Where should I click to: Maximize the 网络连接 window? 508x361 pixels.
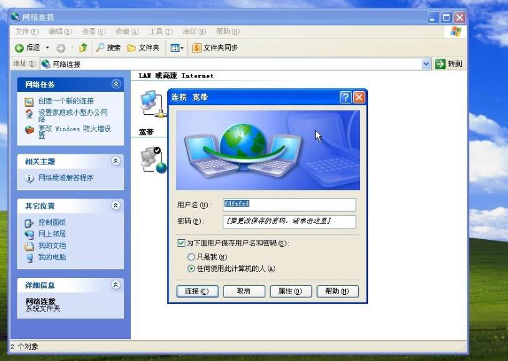446,17
